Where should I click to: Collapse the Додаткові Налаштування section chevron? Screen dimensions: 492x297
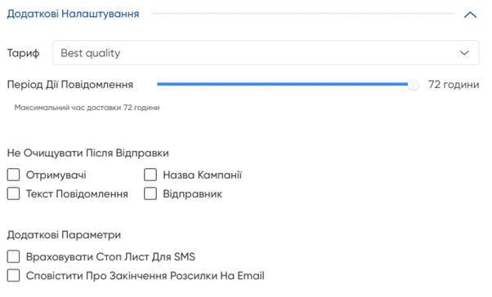point(470,15)
